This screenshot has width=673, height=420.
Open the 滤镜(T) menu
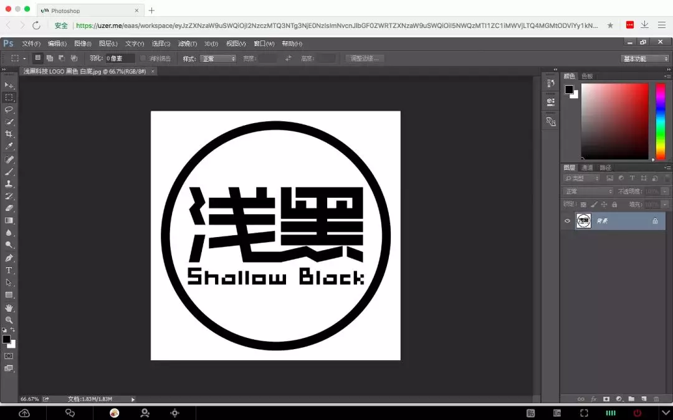(x=187, y=44)
